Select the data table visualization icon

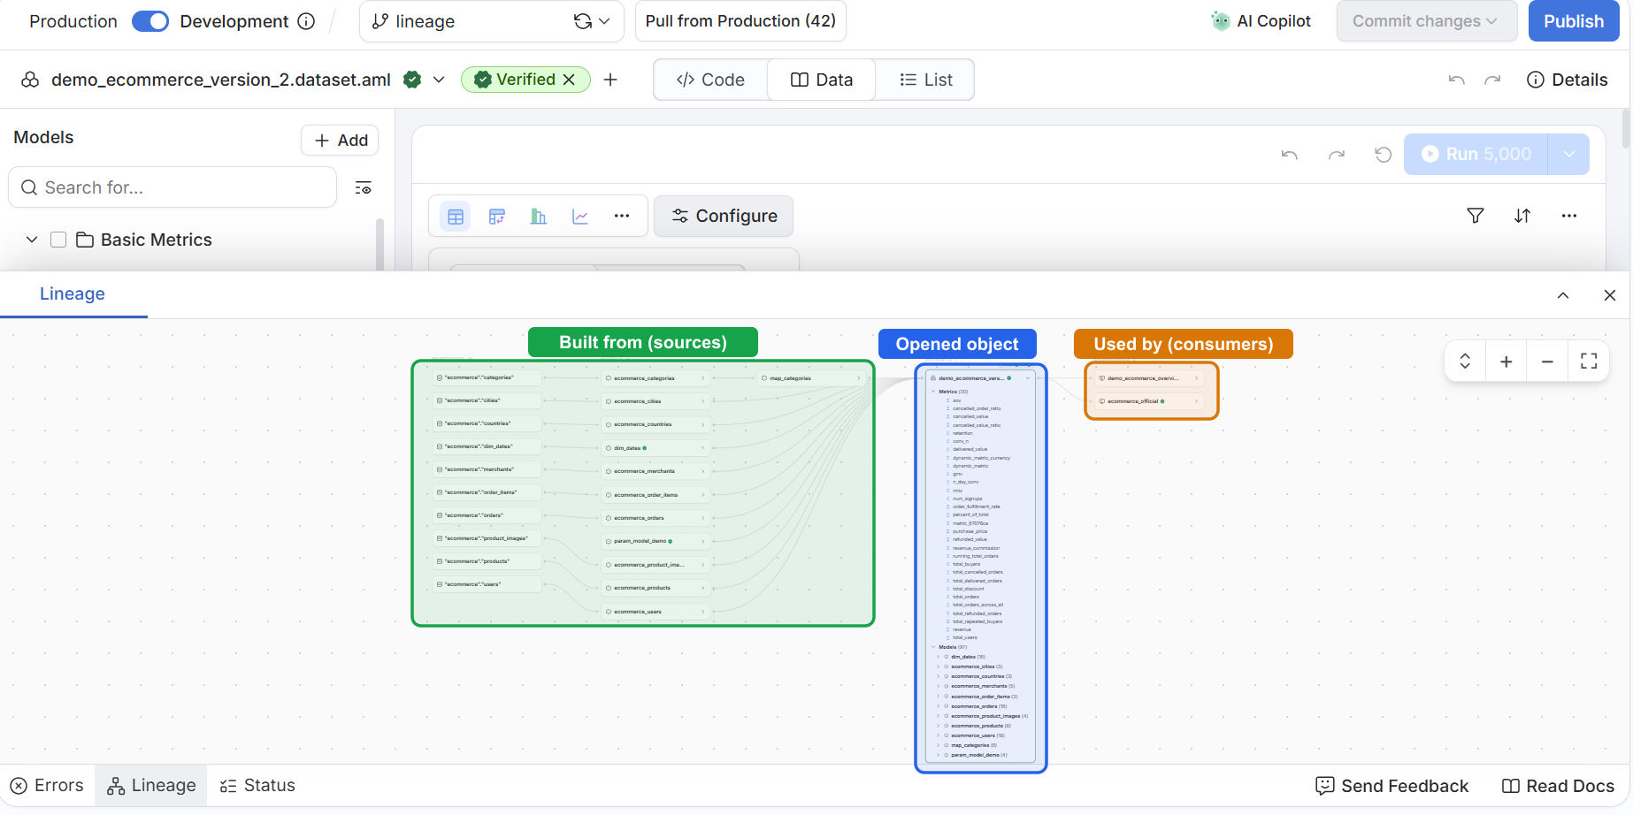[x=456, y=217]
